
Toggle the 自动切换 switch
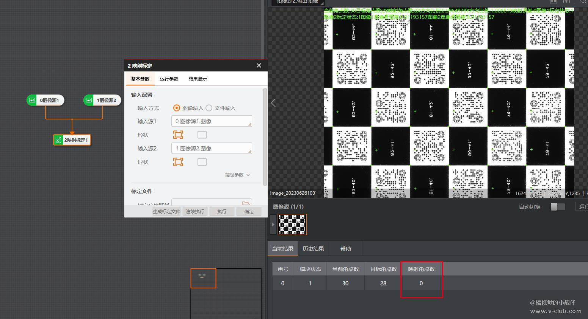558,207
